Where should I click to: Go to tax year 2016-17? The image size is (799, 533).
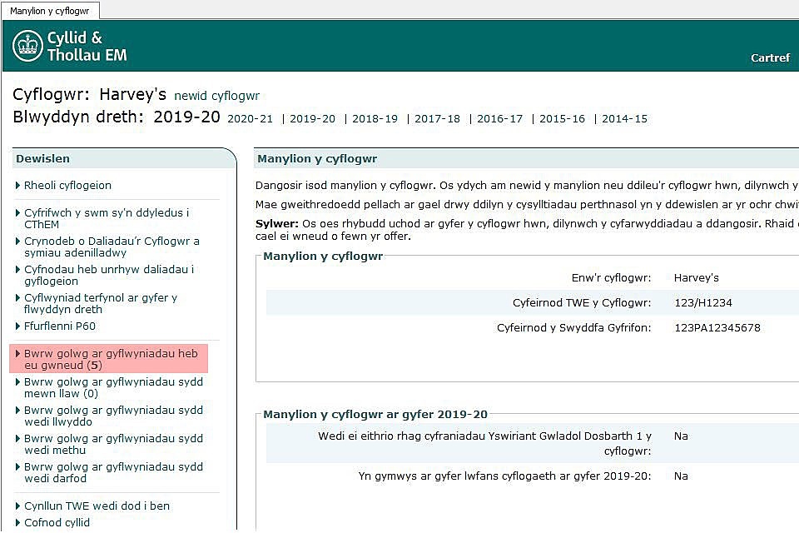[x=499, y=119]
